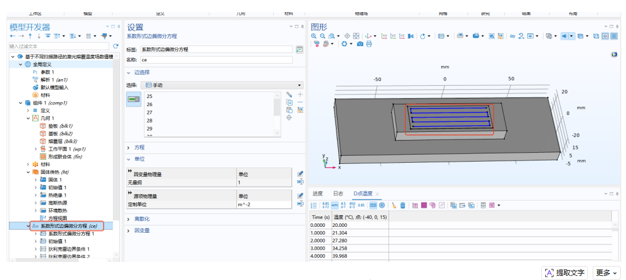Image resolution: width=626 pixels, height=280 pixels.
Task: Go to previous node with left arrow
Action: tap(12, 36)
